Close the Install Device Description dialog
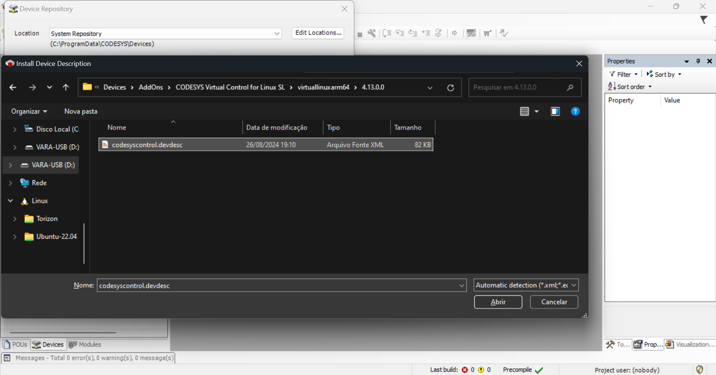 (579, 64)
